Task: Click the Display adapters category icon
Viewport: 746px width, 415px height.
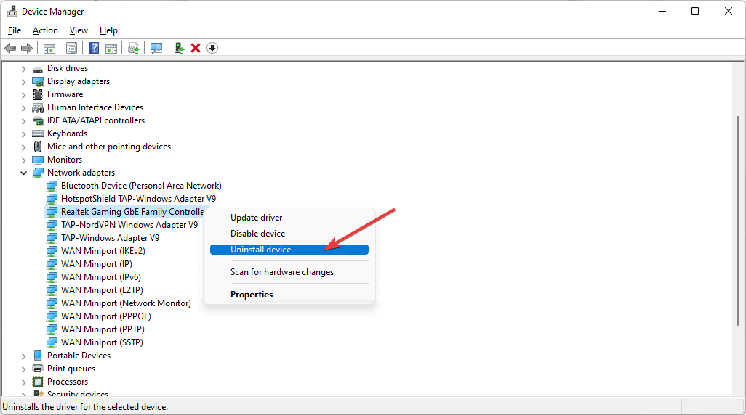Action: coord(38,82)
